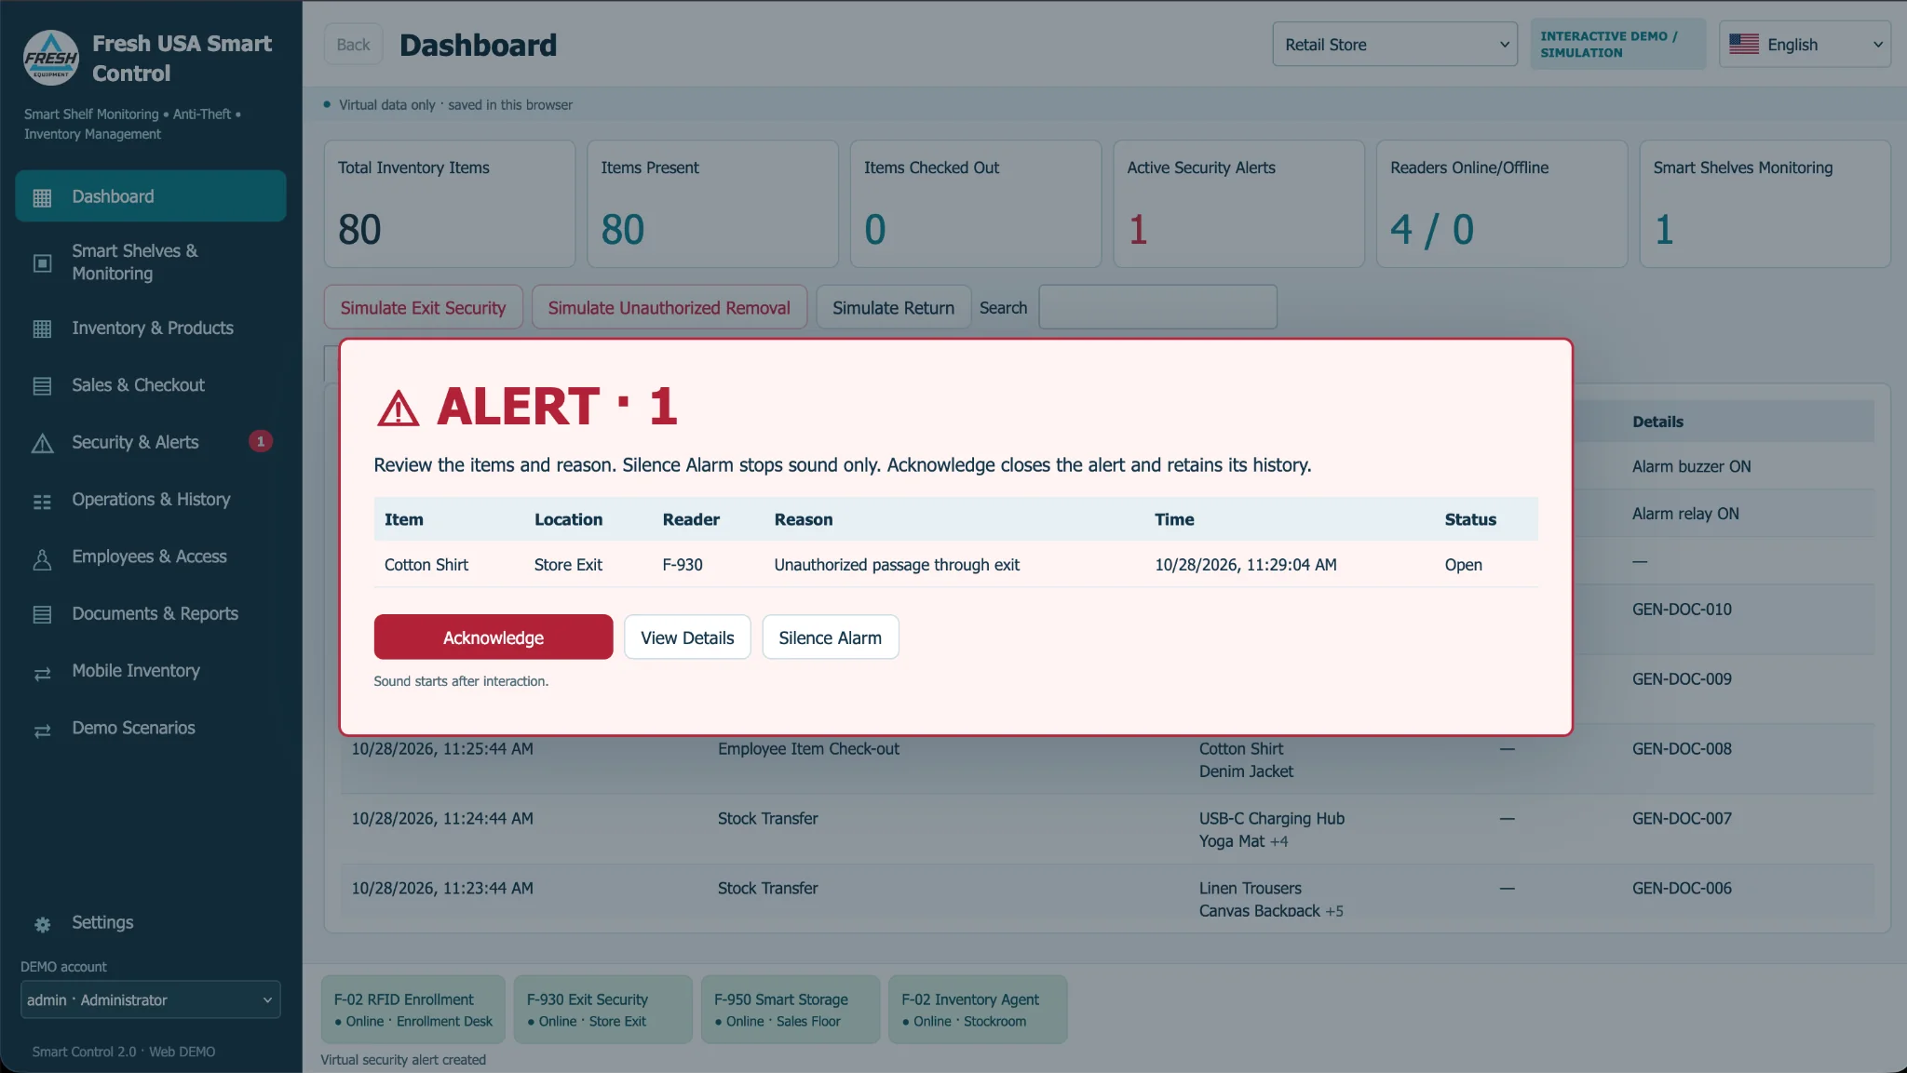Go to Inventory & Products section
The image size is (1907, 1073).
(150, 328)
